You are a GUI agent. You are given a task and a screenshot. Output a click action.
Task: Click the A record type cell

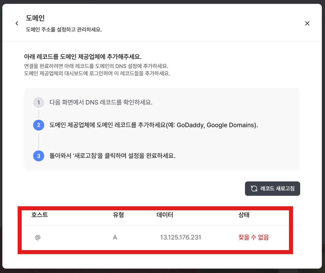pyautogui.click(x=115, y=237)
